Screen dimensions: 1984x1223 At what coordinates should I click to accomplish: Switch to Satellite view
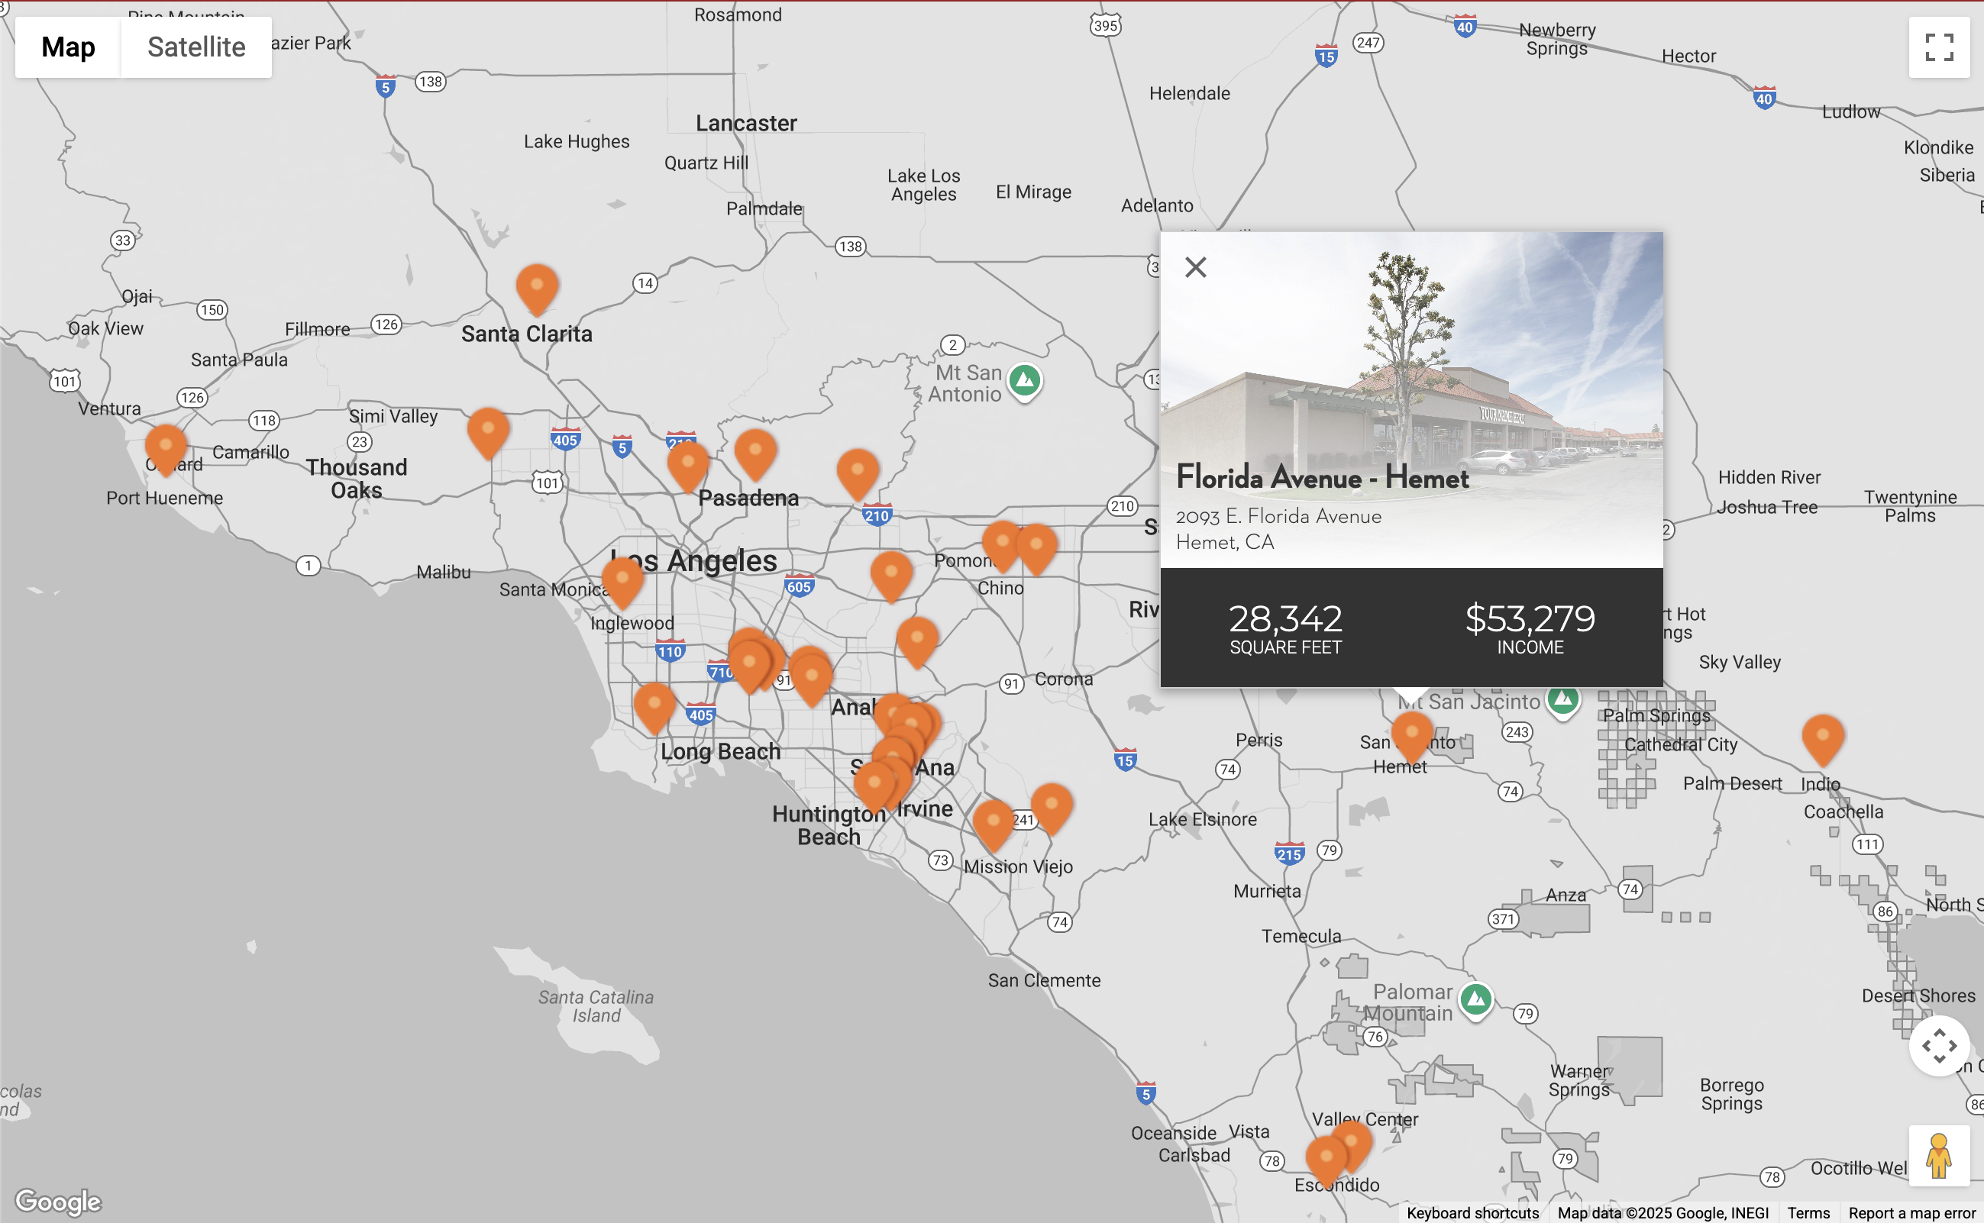pos(195,47)
